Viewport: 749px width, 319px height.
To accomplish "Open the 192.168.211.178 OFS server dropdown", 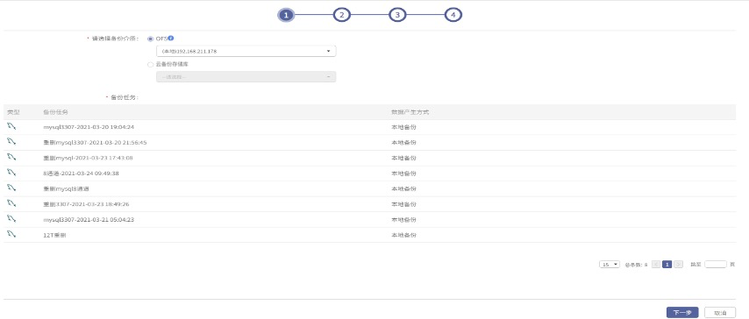I will tap(246, 51).
